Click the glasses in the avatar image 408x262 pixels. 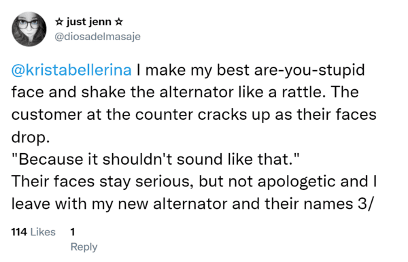coord(28,24)
